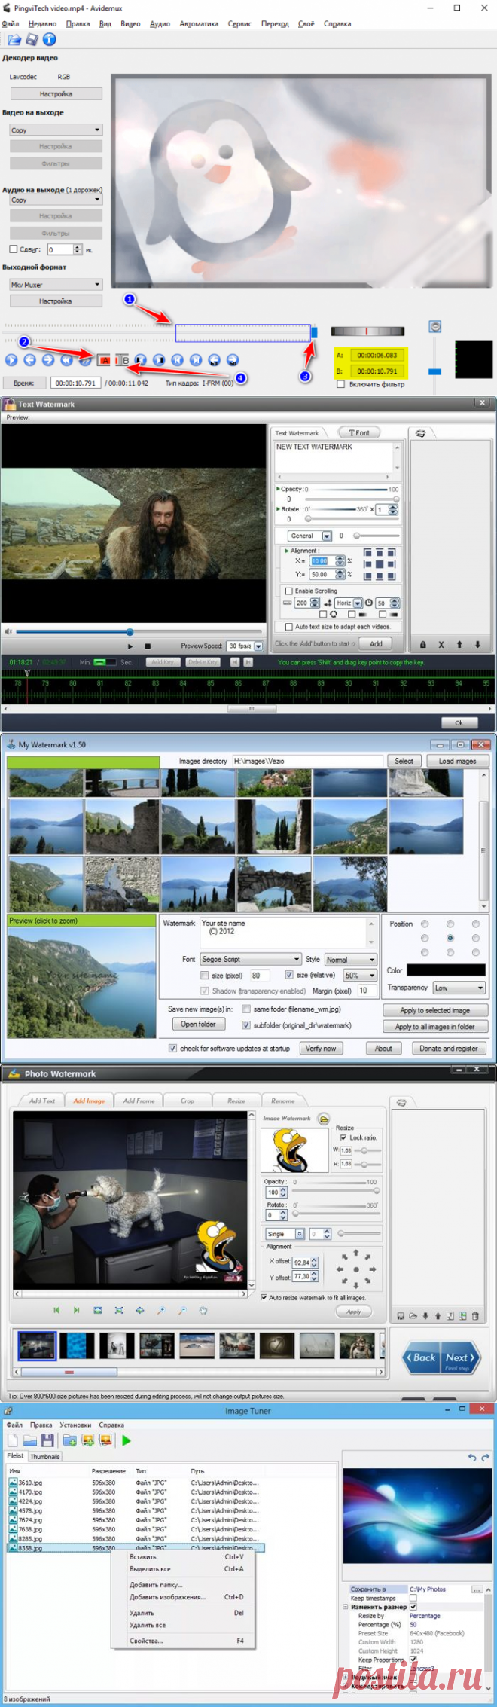Click the printer-like icon in Text Watermark right panel
497x1707 pixels.
coord(420,433)
